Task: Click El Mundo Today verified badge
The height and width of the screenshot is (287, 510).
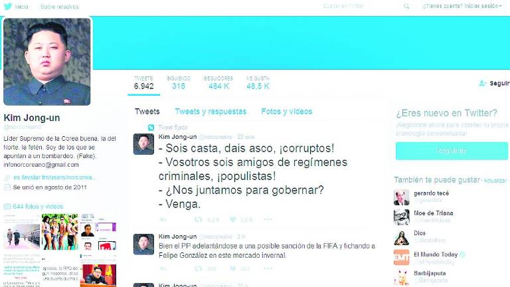Action: tap(462, 254)
